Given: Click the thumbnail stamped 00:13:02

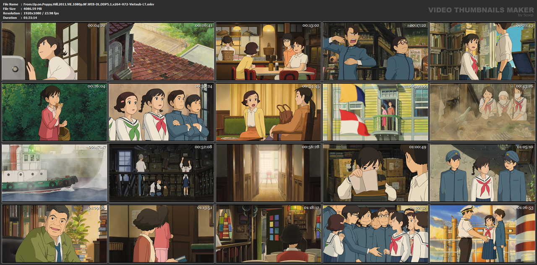Looking at the screenshot, I should [268, 51].
